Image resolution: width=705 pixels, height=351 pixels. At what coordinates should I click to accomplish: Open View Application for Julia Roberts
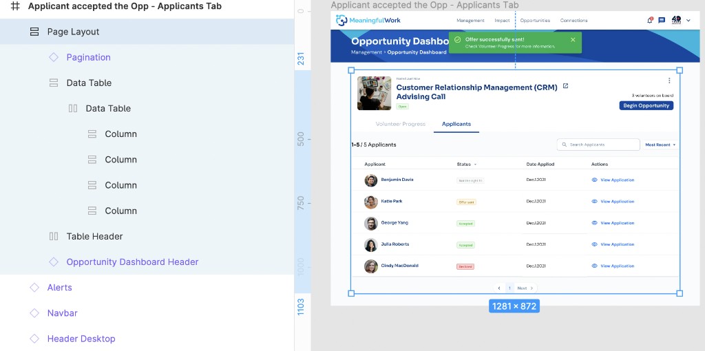(x=618, y=244)
